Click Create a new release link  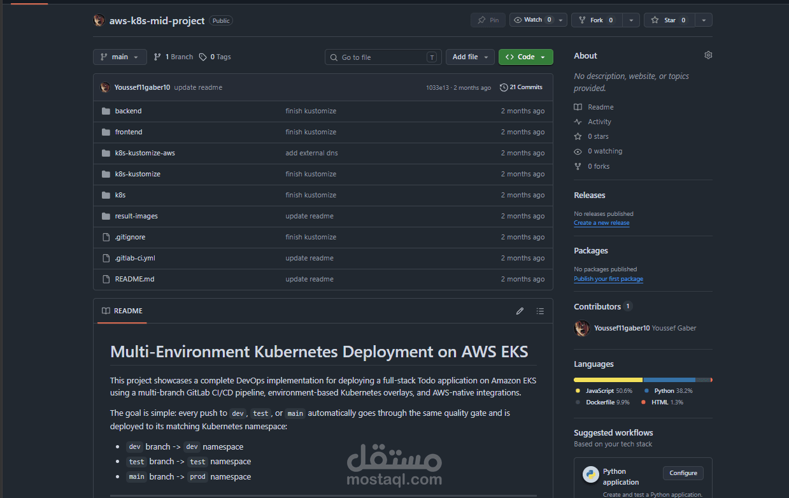(602, 223)
